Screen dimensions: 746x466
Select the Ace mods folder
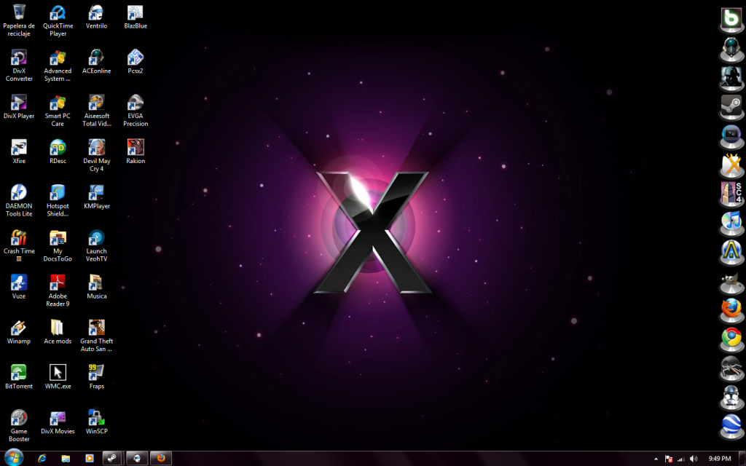click(x=58, y=332)
